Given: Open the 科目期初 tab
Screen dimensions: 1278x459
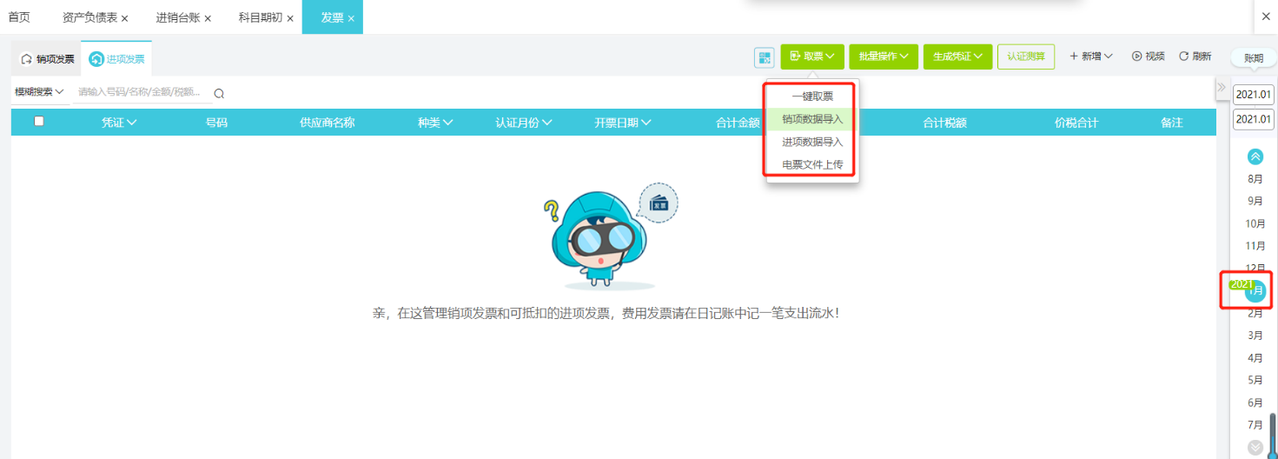Looking at the screenshot, I should (260, 17).
